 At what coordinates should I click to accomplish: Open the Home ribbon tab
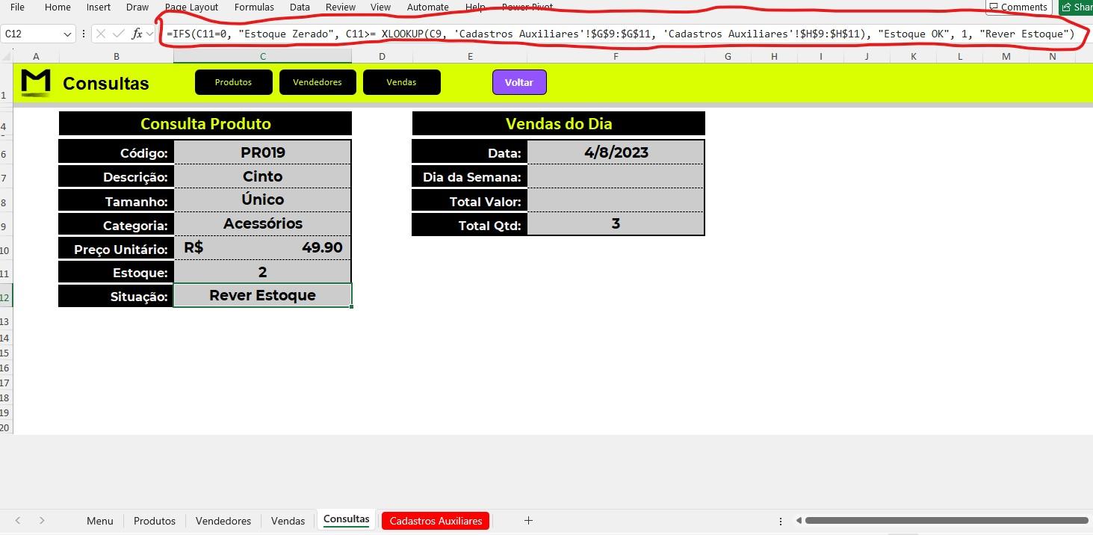[58, 7]
